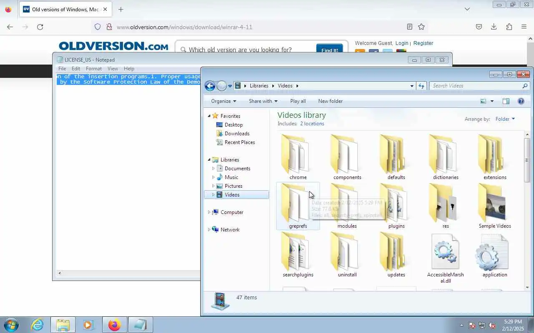Click the change view icon in Explorer
Image resolution: width=534 pixels, height=333 pixels.
tap(483, 101)
